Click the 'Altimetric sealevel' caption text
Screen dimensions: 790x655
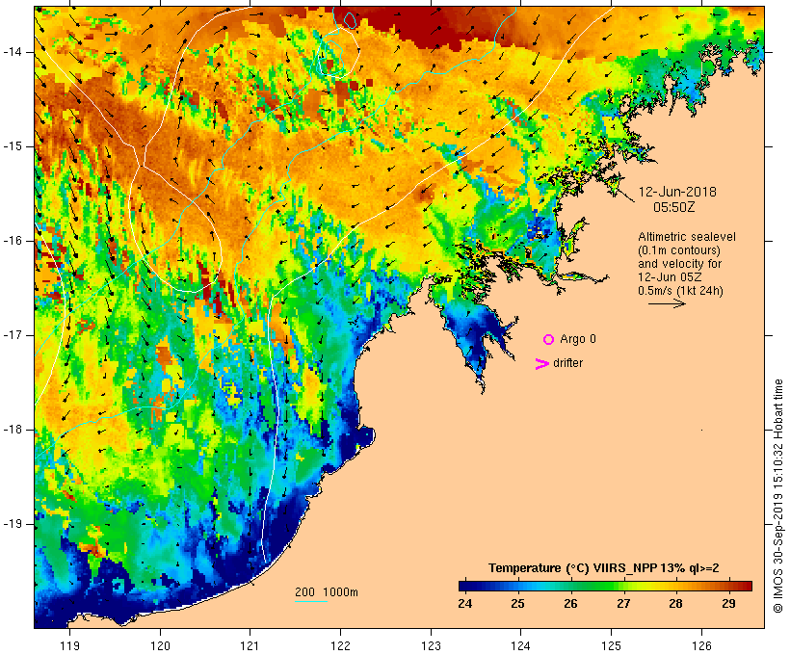click(x=687, y=237)
